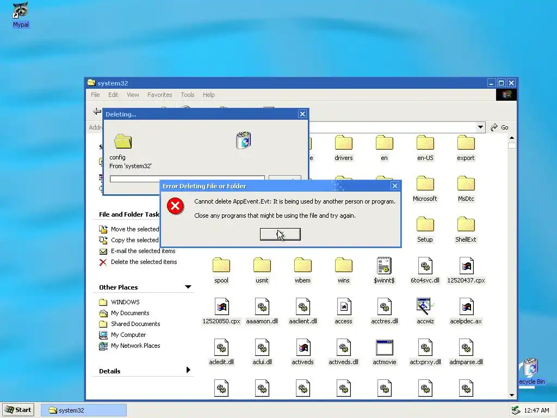557x418 pixels.
Task: Select the aclui.dll file
Action: pyautogui.click(x=262, y=353)
